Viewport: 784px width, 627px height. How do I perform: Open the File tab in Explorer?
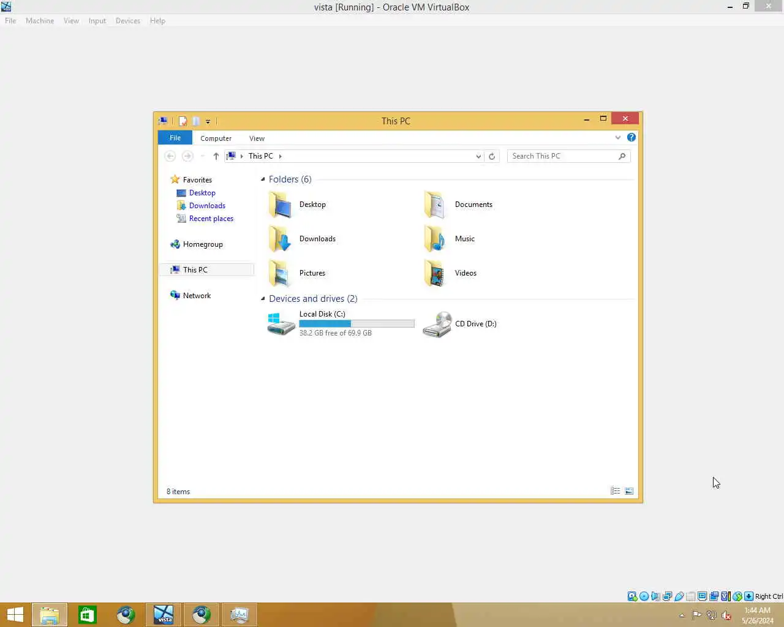[x=175, y=138]
